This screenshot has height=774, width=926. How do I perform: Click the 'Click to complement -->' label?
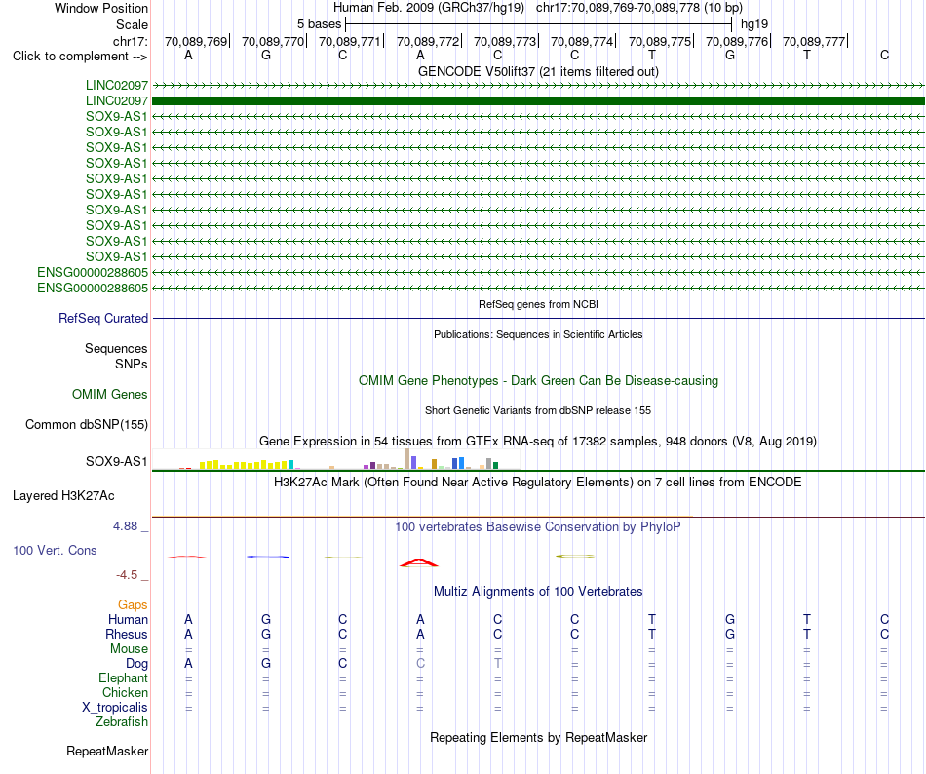point(80,57)
